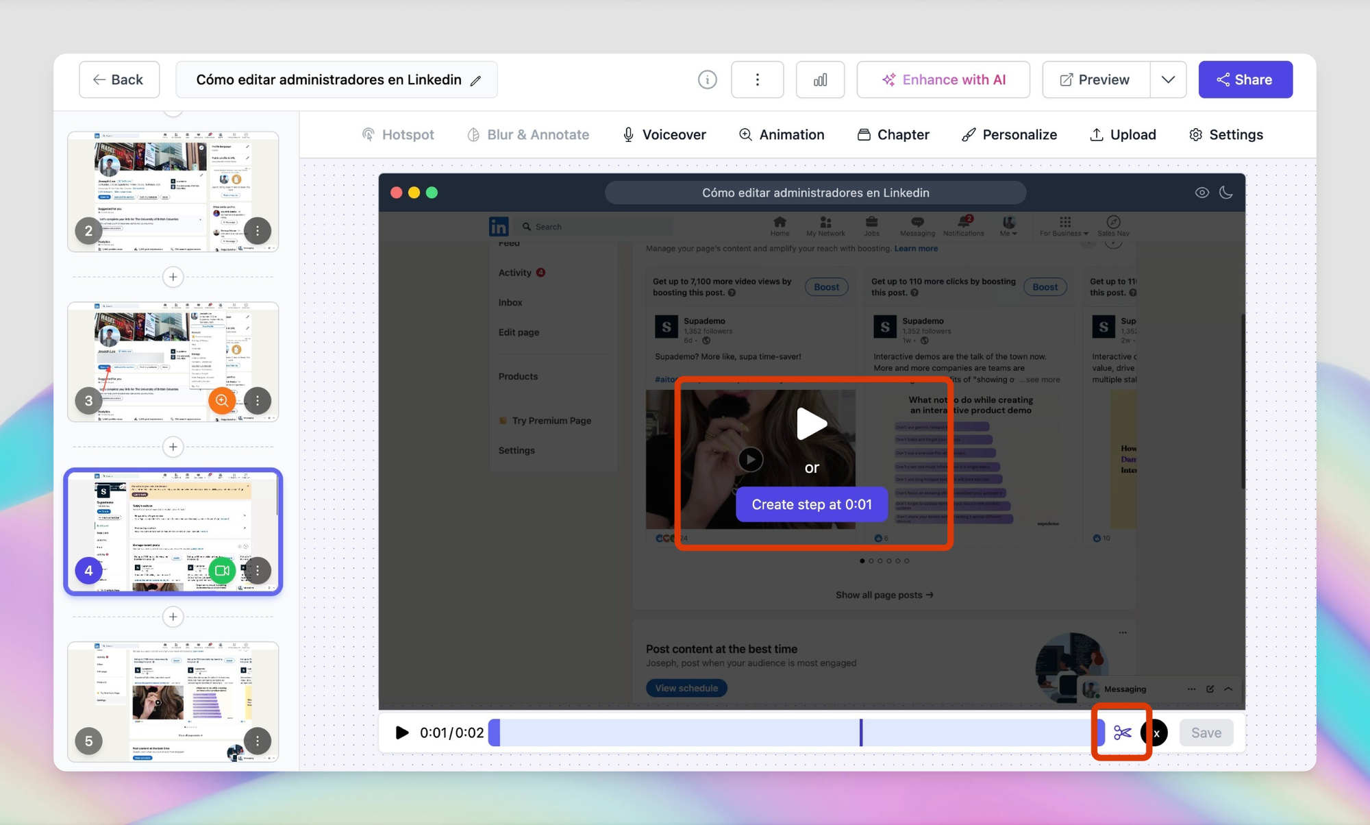Click the Back button

click(x=119, y=79)
